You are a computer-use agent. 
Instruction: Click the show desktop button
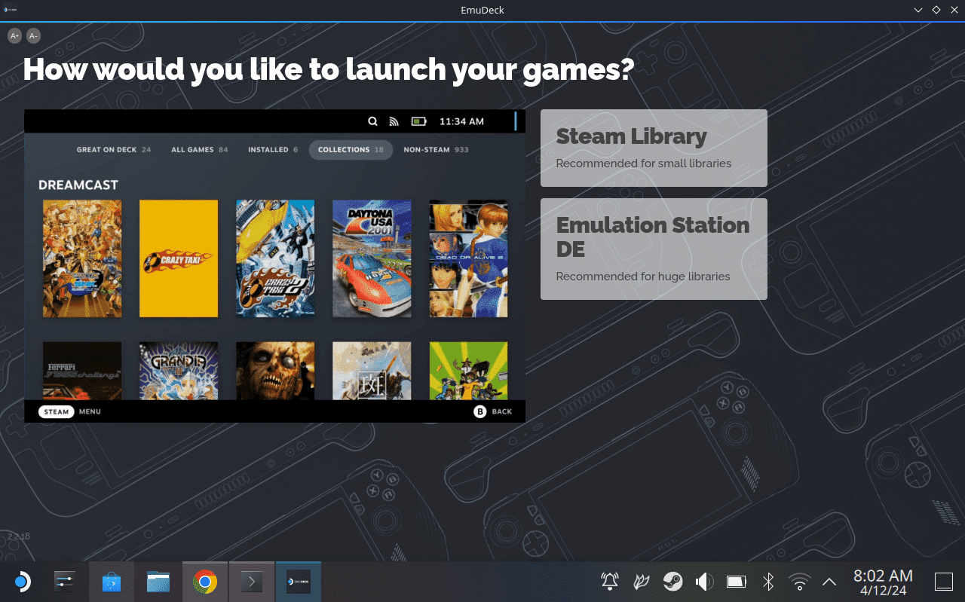point(944,582)
